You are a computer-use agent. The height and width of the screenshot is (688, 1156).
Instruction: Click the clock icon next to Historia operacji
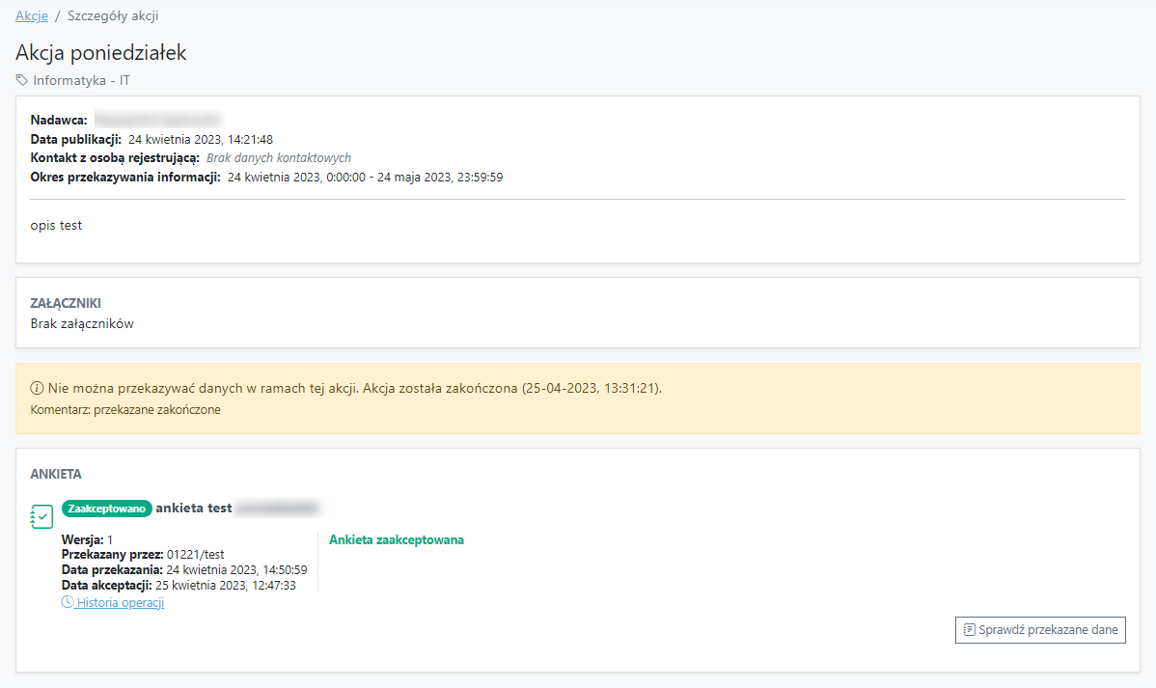(x=68, y=602)
